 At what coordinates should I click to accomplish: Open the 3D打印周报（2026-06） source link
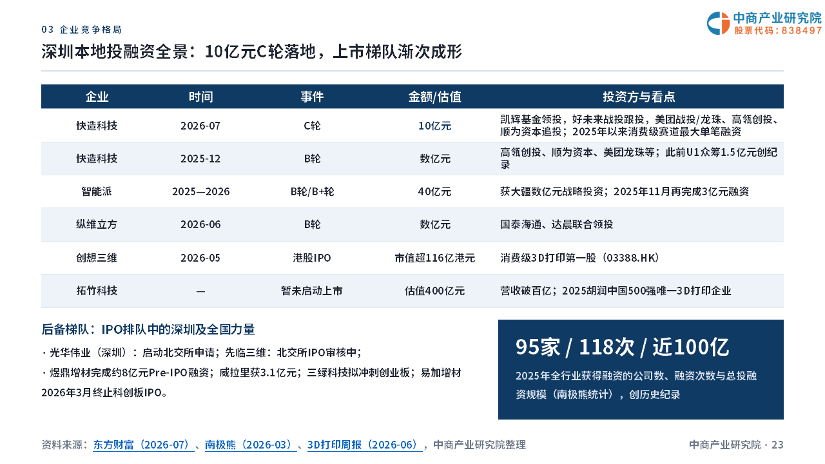(365, 445)
